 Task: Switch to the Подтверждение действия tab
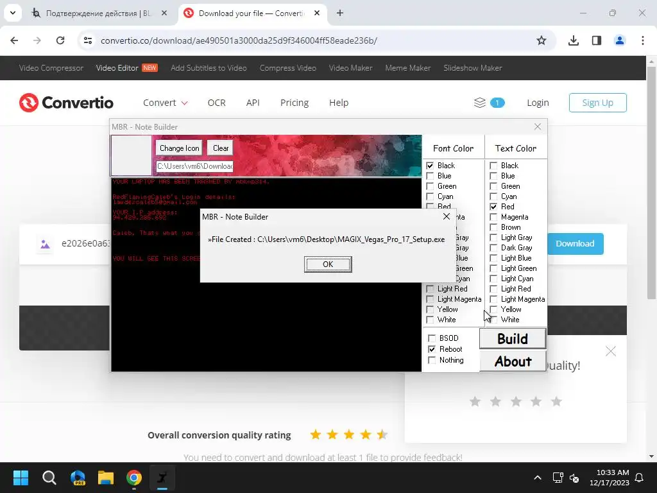[x=99, y=13]
